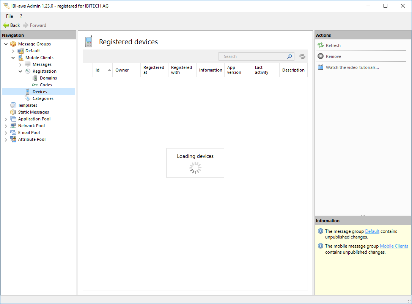Collapse the Registration tree node
Viewport: 412px width, 304px height.
pyautogui.click(x=20, y=71)
